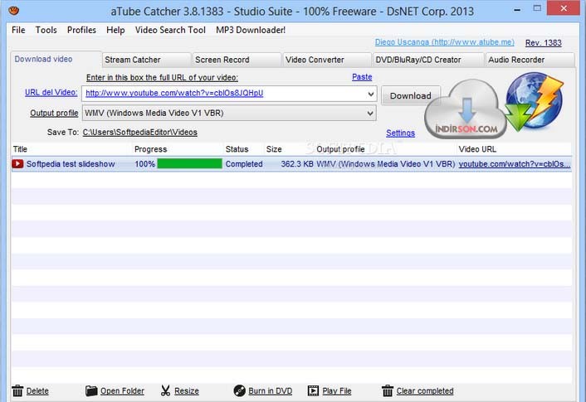Click the row's 'WMV (Windows Media Video V1 VBR)' cell
This screenshot has height=402, width=586.
tap(386, 164)
